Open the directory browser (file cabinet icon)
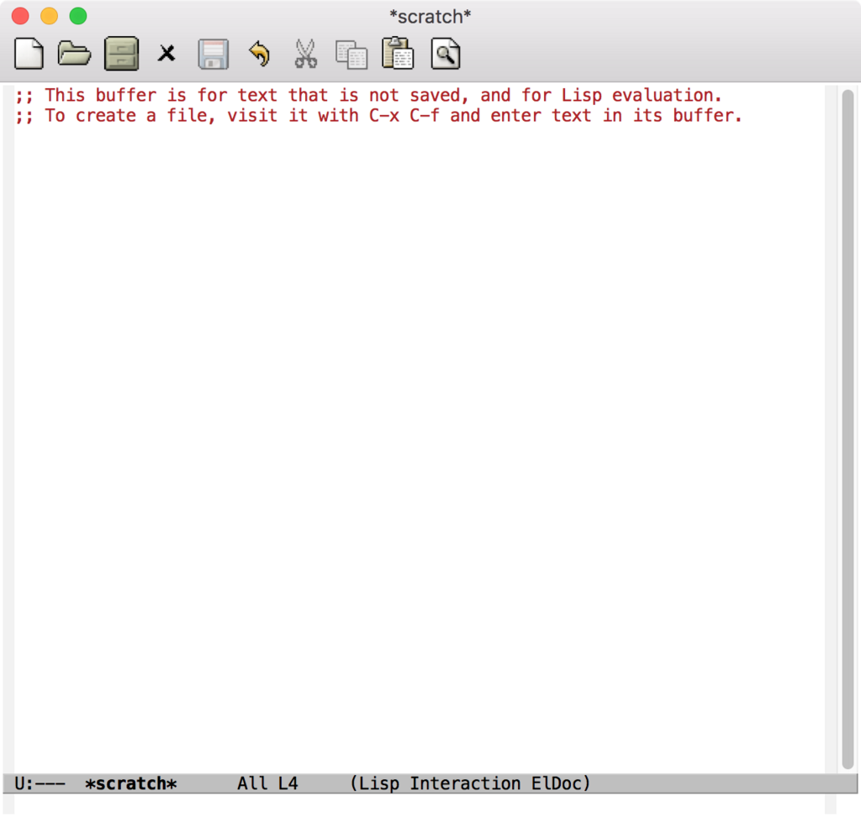Screen dimensions: 861x817 (x=121, y=54)
